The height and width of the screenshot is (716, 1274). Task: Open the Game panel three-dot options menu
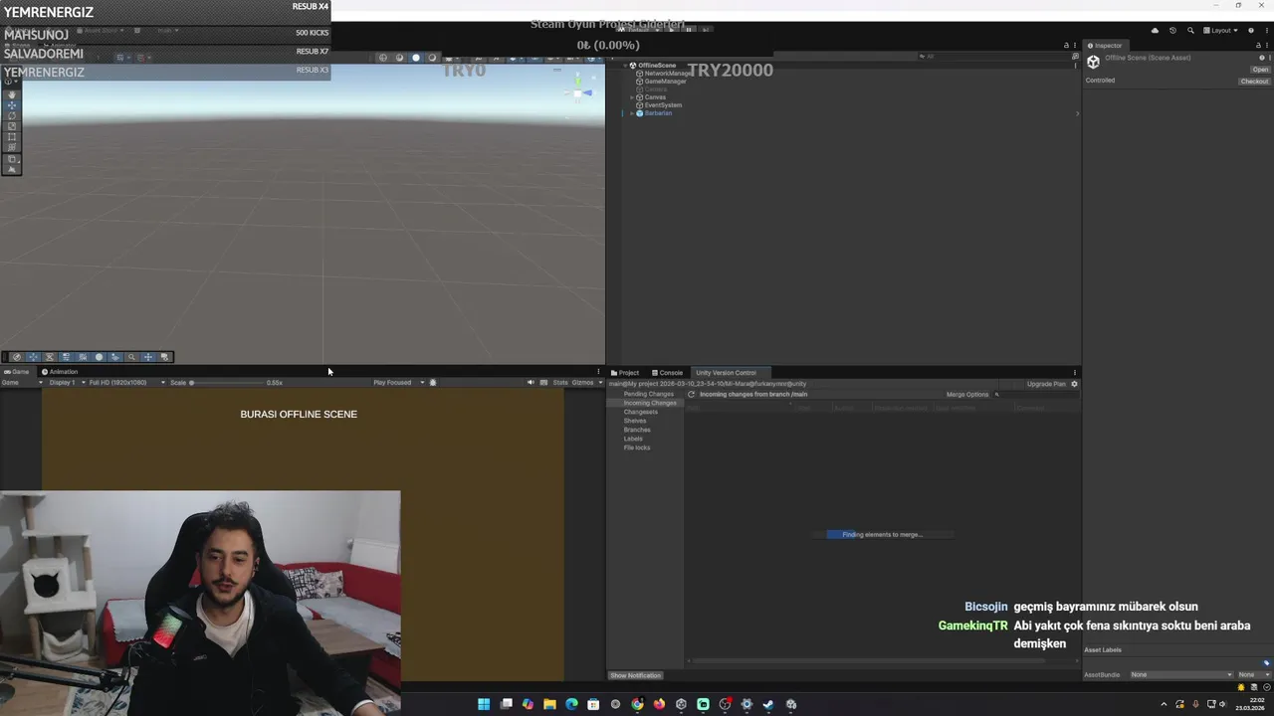point(598,372)
